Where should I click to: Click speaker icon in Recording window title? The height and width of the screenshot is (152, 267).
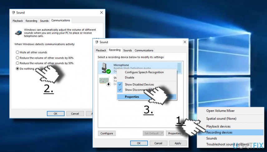point(97,42)
